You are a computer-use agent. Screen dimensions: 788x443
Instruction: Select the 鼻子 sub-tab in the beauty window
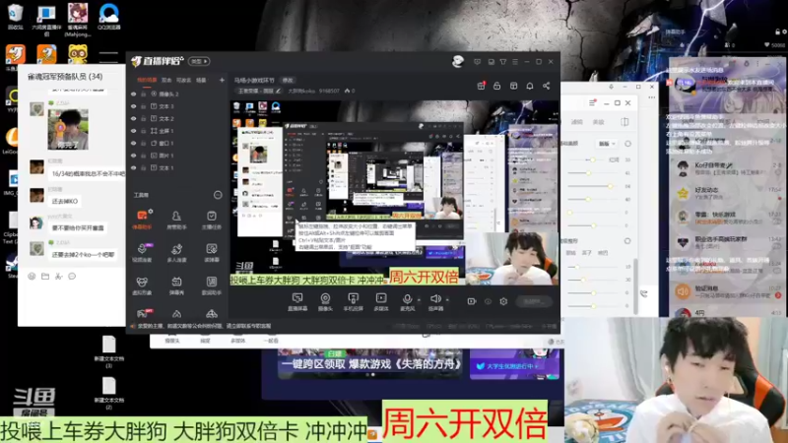point(586,253)
